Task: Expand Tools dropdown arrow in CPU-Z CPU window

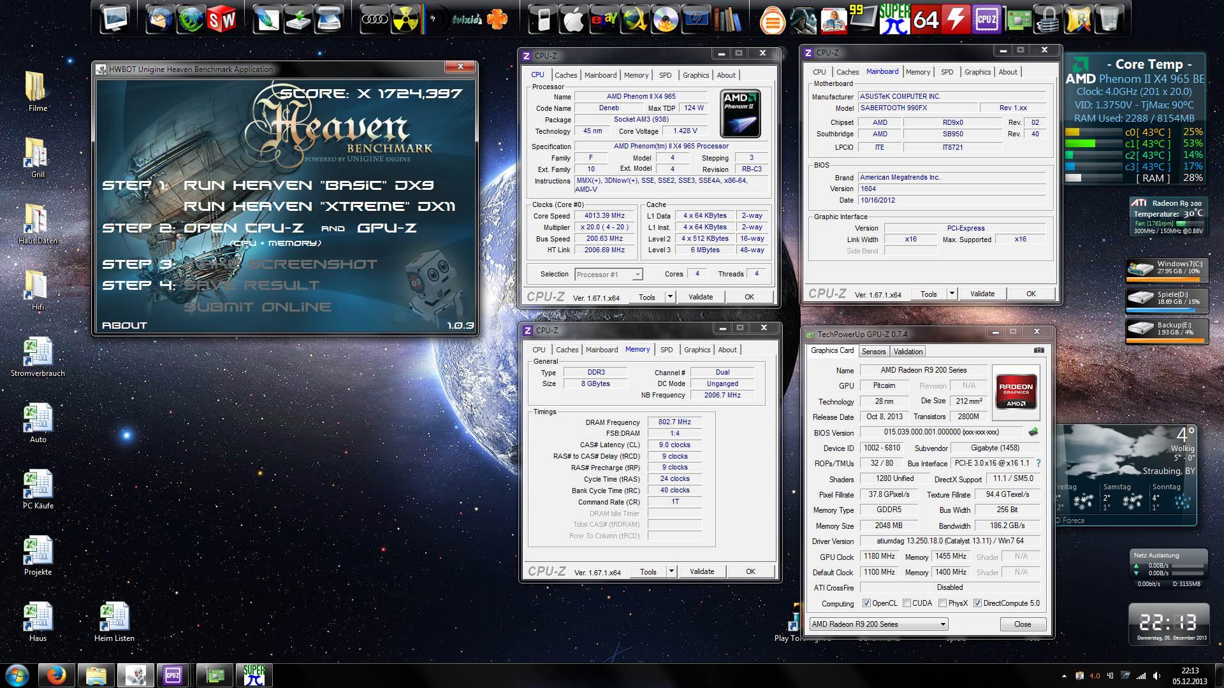Action: coord(669,297)
